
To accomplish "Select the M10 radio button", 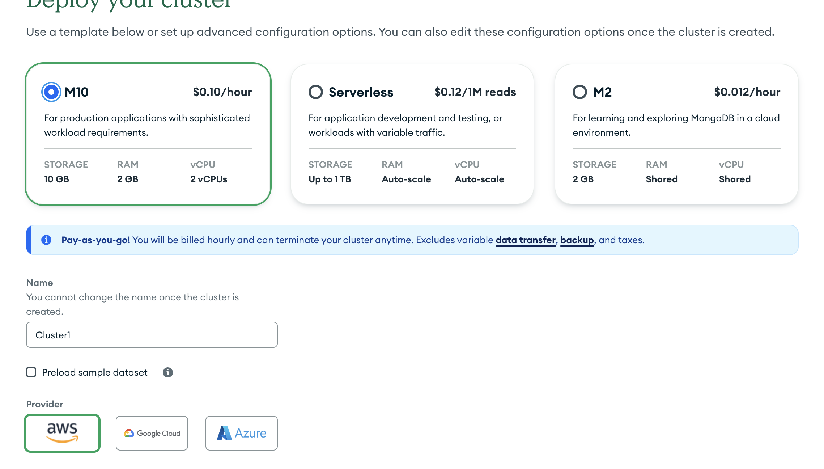I will tap(51, 92).
